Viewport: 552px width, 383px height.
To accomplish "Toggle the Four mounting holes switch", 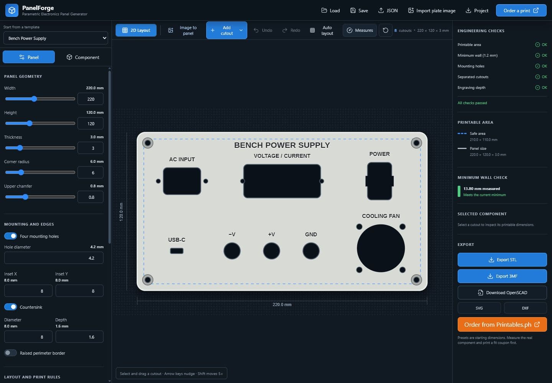I will (x=10, y=236).
